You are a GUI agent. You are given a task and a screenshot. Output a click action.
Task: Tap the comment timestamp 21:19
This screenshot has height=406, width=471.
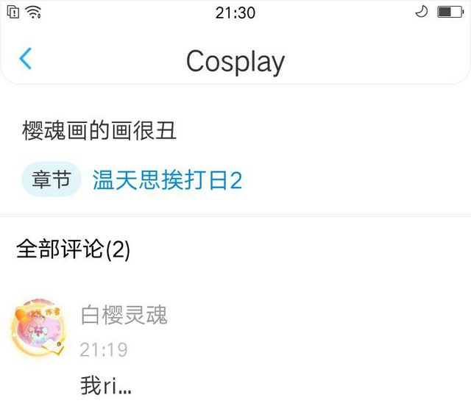(104, 350)
